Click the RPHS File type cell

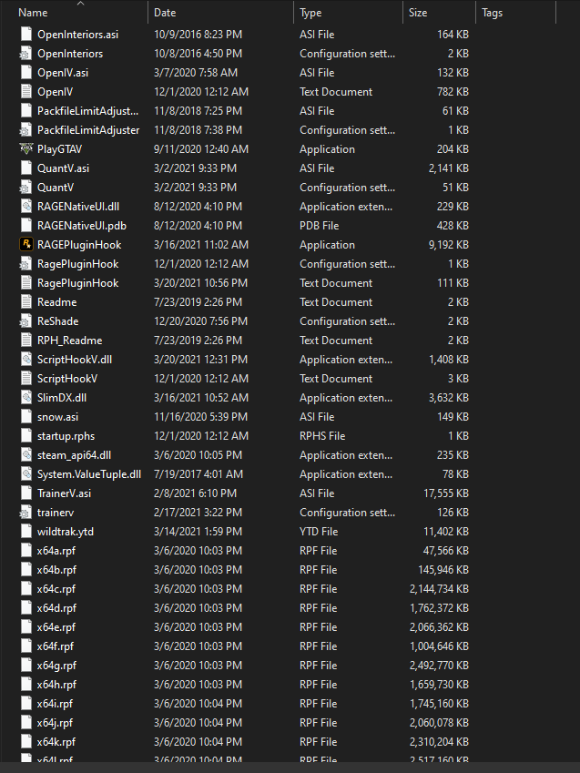click(322, 436)
